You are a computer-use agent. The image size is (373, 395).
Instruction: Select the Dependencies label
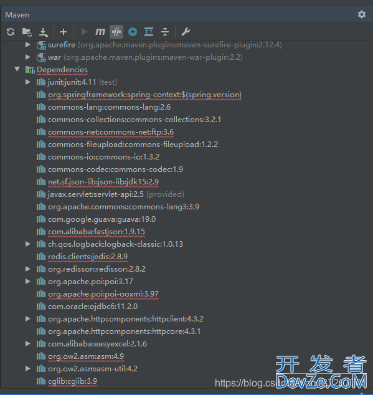[62, 70]
